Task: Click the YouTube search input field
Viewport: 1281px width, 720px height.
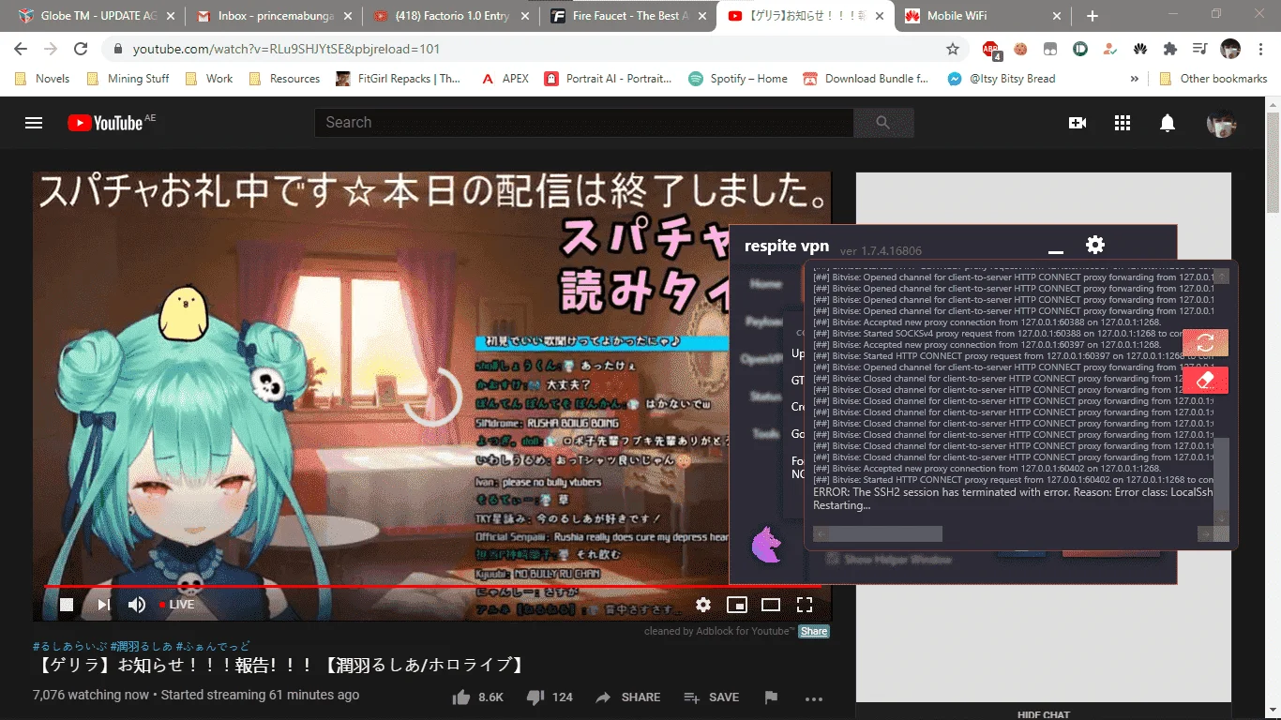Action: (x=583, y=123)
